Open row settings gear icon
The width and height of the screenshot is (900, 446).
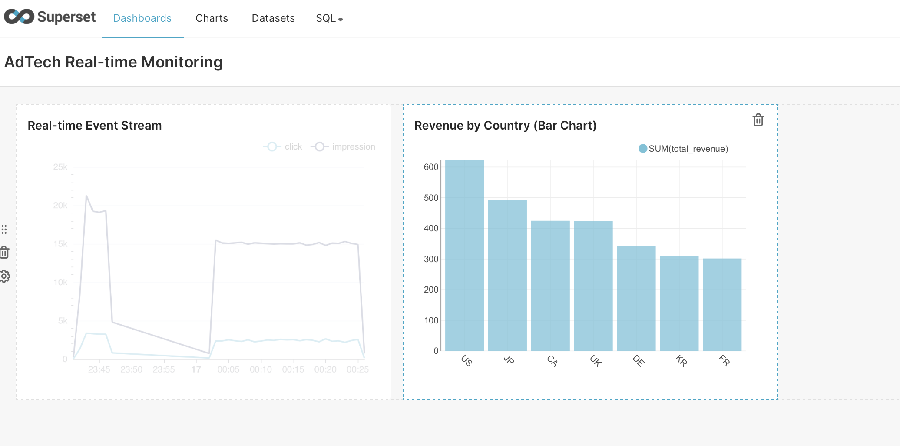[4, 276]
